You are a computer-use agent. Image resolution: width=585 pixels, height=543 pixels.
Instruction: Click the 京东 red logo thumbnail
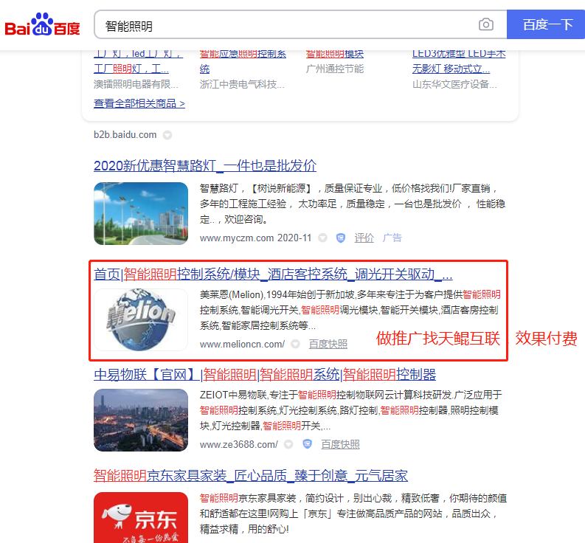(x=141, y=518)
